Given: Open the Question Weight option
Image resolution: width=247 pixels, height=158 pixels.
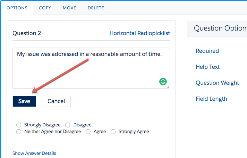Looking at the screenshot, I should (217, 83).
